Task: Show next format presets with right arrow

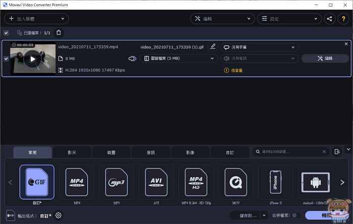Action: 342,182
